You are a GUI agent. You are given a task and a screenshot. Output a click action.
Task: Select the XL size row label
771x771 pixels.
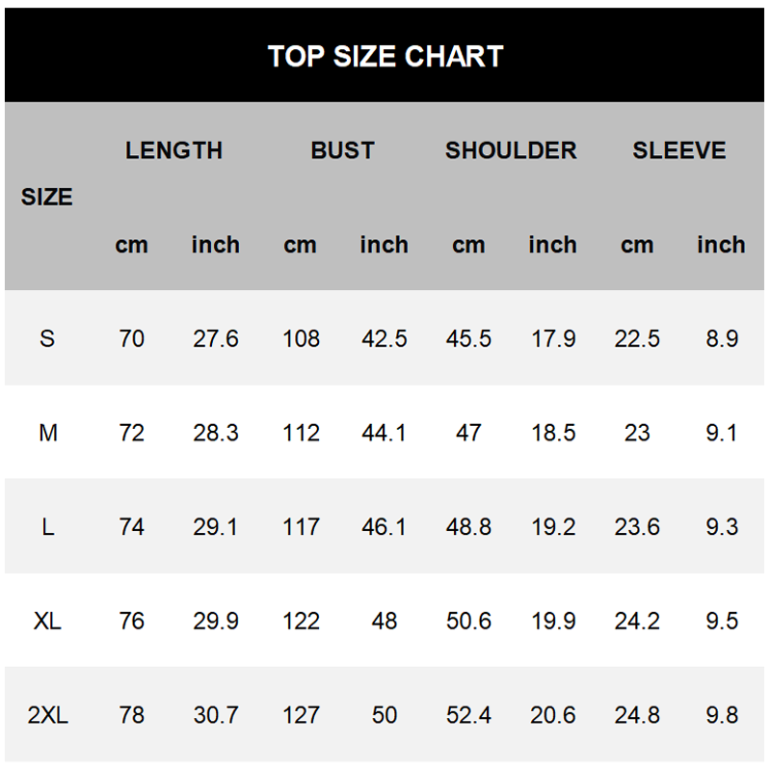(x=47, y=621)
